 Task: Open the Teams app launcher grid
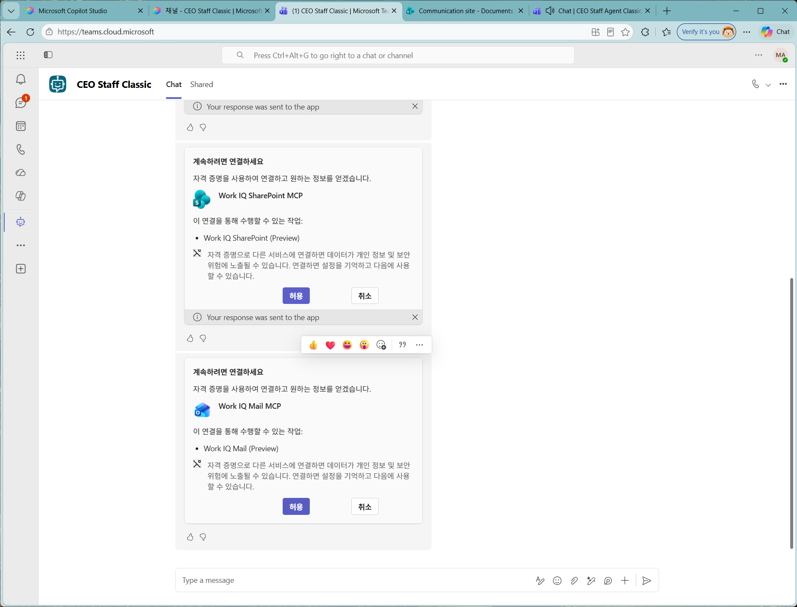click(x=20, y=55)
